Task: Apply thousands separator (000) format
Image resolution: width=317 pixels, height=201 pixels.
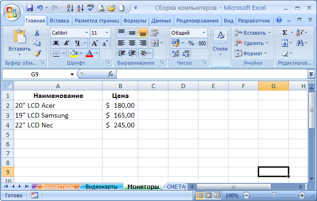Action: [x=202, y=43]
